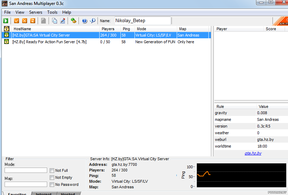The height and width of the screenshot is (195, 288).
Task: Click the gray page toolbar icon
Action: coord(43,21)
